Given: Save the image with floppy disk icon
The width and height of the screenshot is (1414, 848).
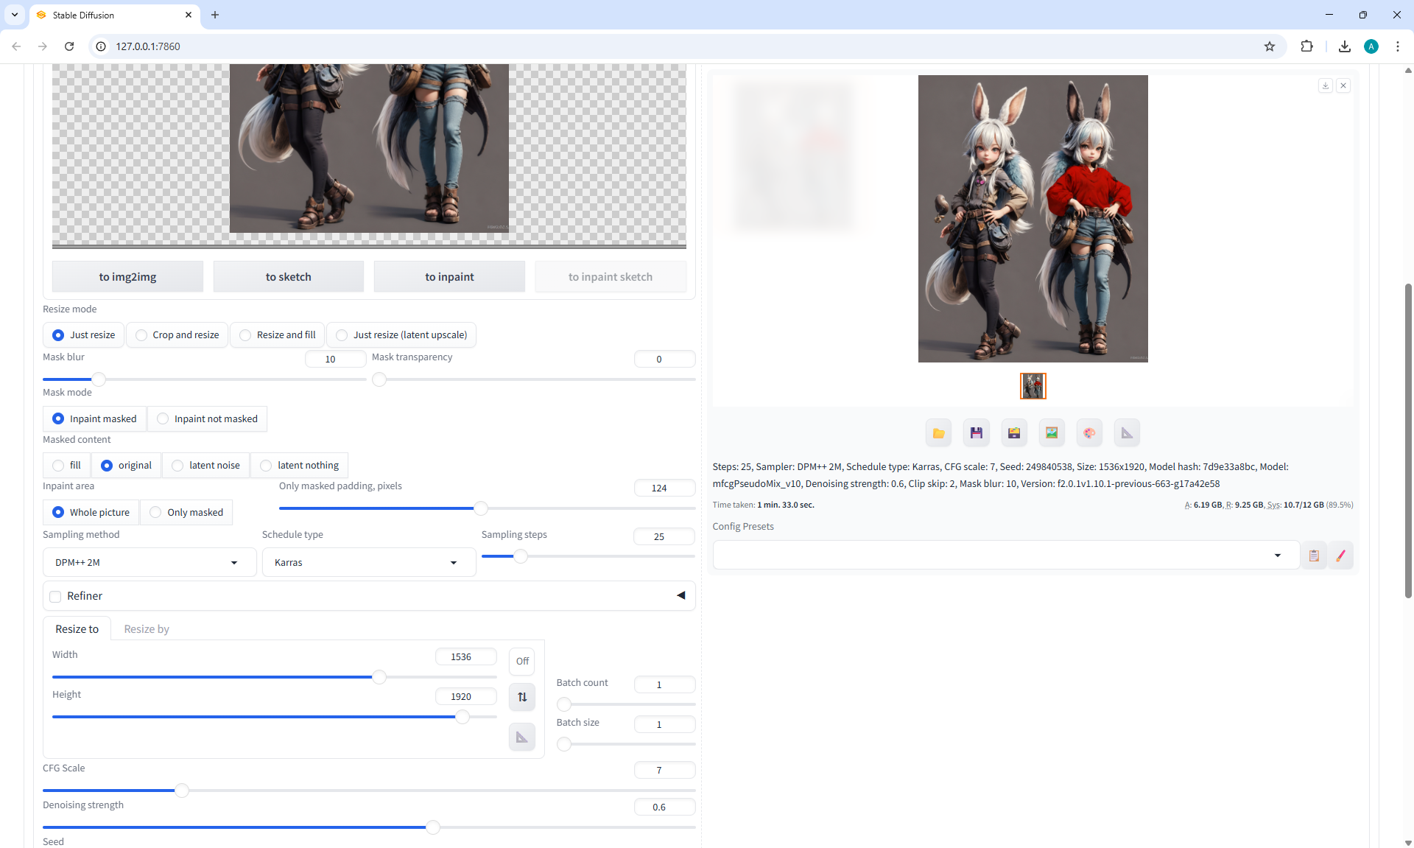Looking at the screenshot, I should point(976,433).
